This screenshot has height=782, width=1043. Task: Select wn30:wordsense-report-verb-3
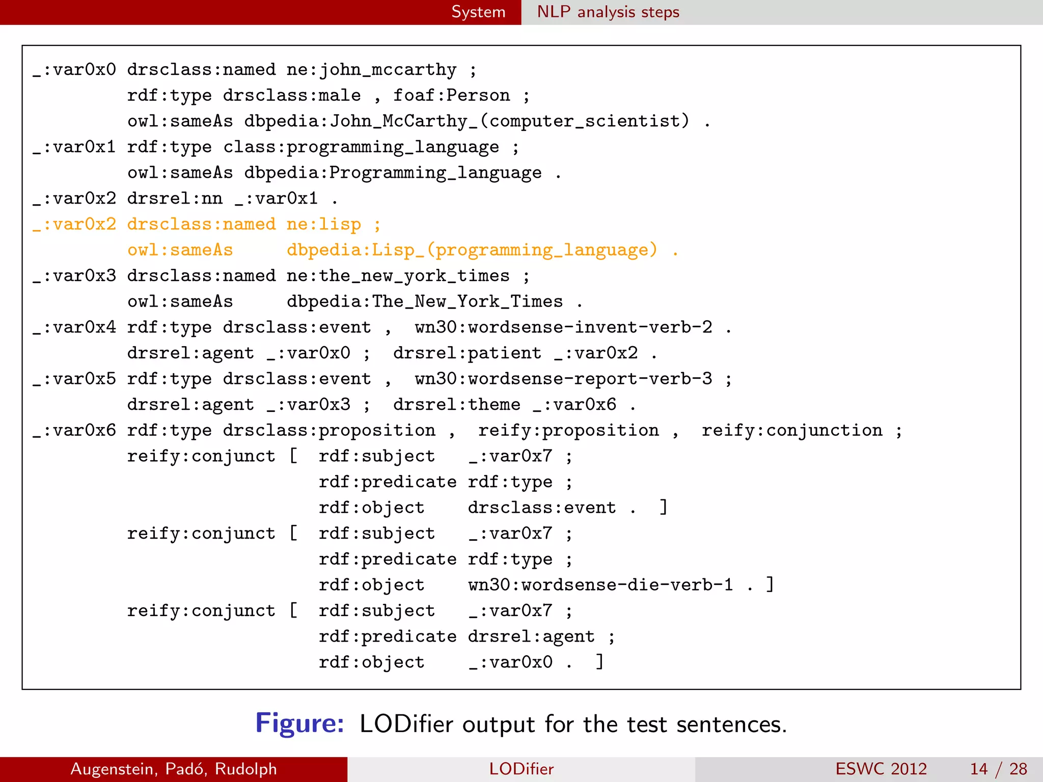click(x=564, y=379)
